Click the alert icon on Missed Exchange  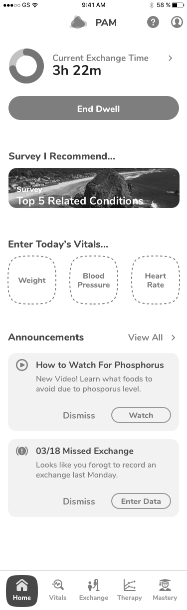click(x=22, y=451)
